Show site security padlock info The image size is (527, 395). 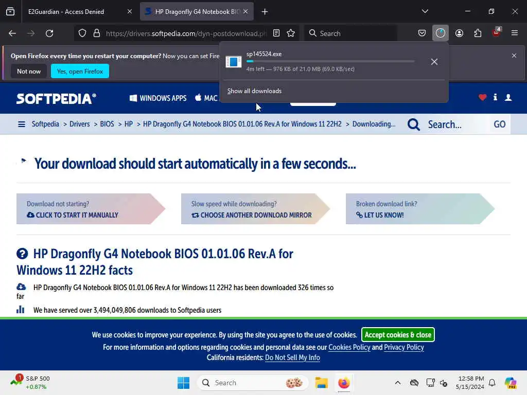97,33
